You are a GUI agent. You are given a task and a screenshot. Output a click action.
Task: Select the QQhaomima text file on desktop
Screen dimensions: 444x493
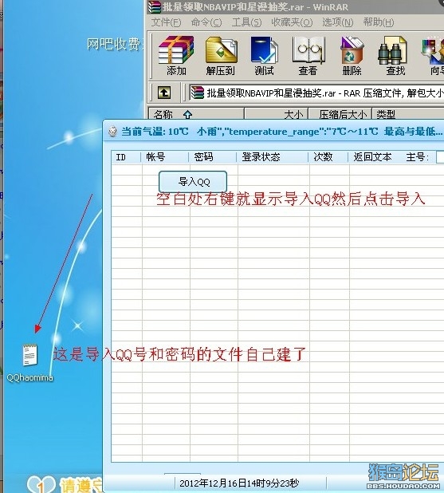point(29,363)
